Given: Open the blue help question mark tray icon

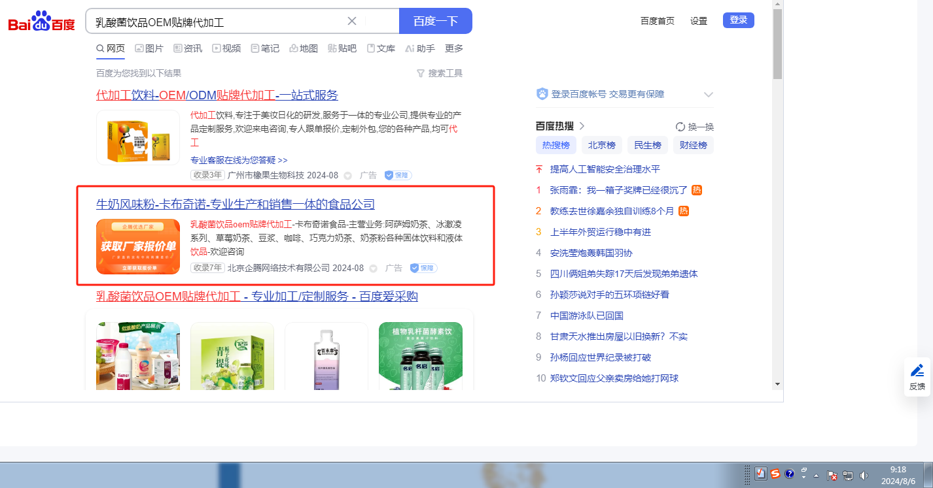Looking at the screenshot, I should point(790,474).
